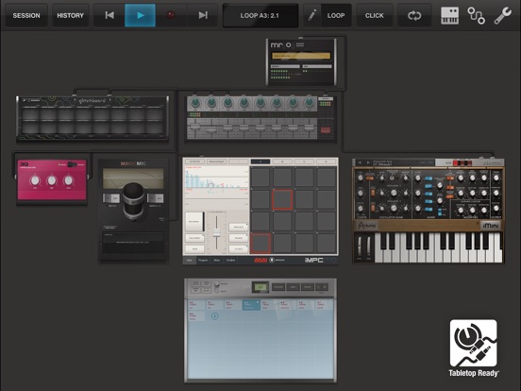Open the keyboard devices icon
The image size is (521, 391).
pyautogui.click(x=449, y=15)
